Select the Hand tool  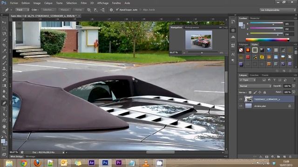pos(4,126)
